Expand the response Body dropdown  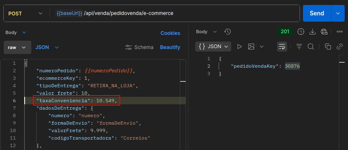coord(206,32)
